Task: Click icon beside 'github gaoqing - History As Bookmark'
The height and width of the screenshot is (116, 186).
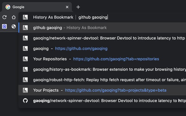Action: (25, 28)
